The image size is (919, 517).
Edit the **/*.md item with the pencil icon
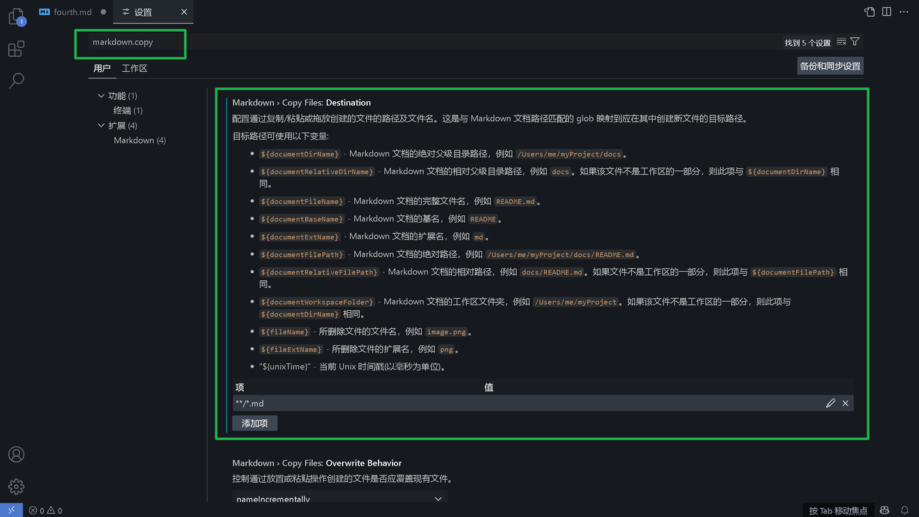coord(830,403)
